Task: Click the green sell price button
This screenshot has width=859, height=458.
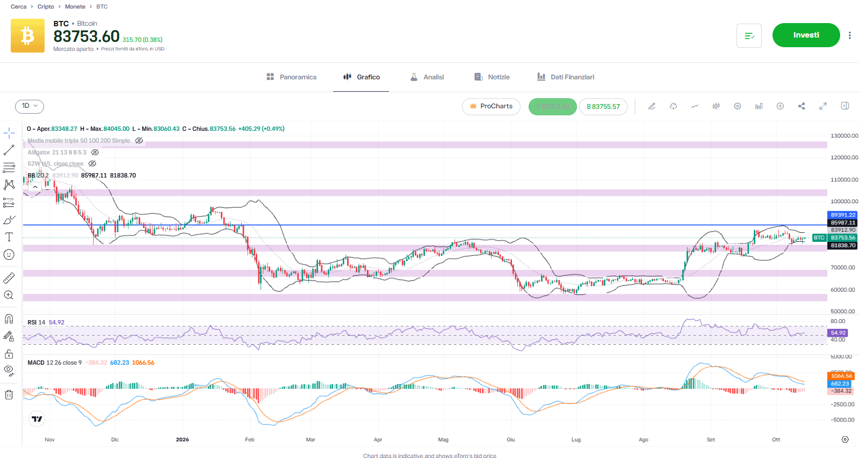Action: [552, 107]
